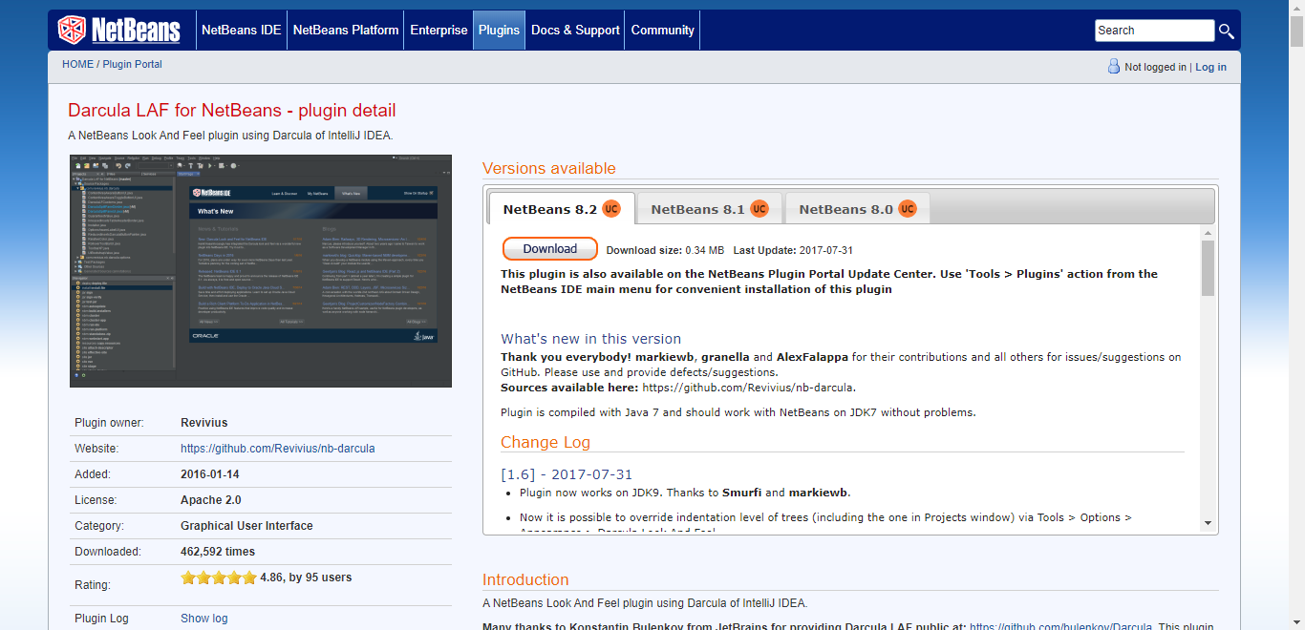Click the 'Revivius' plugin owner value

(x=204, y=423)
